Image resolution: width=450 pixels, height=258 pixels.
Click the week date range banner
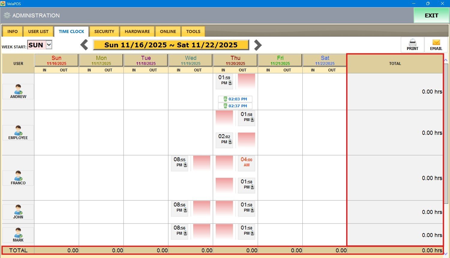(x=171, y=45)
